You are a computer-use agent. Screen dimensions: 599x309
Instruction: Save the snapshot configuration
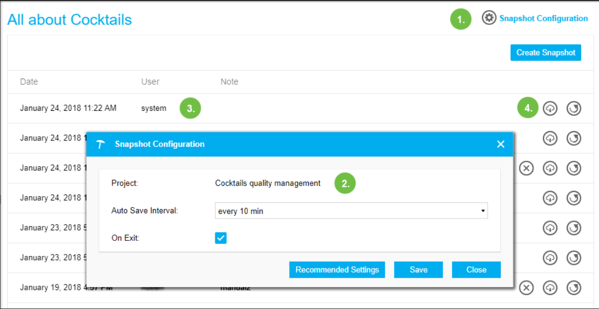[418, 269]
